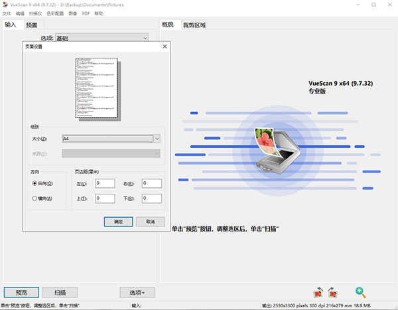Click the page preview thumbnail in dialog
398x310 pixels.
[x=98, y=89]
